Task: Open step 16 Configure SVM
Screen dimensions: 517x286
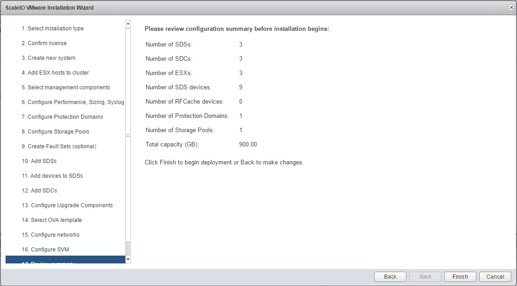Action: [46, 250]
